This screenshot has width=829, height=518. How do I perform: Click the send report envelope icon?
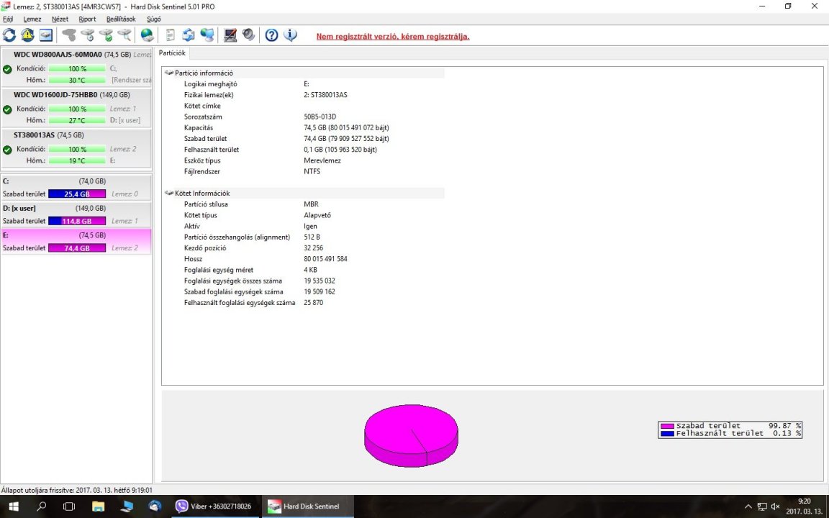pyautogui.click(x=189, y=35)
